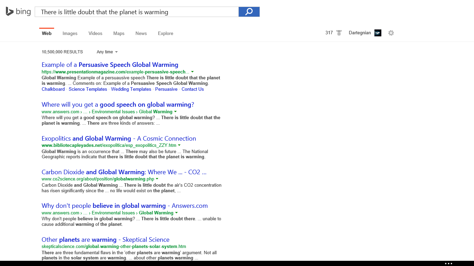
Task: Expand arrow next to presentationmagazine.com URL
Action: pyautogui.click(x=192, y=72)
